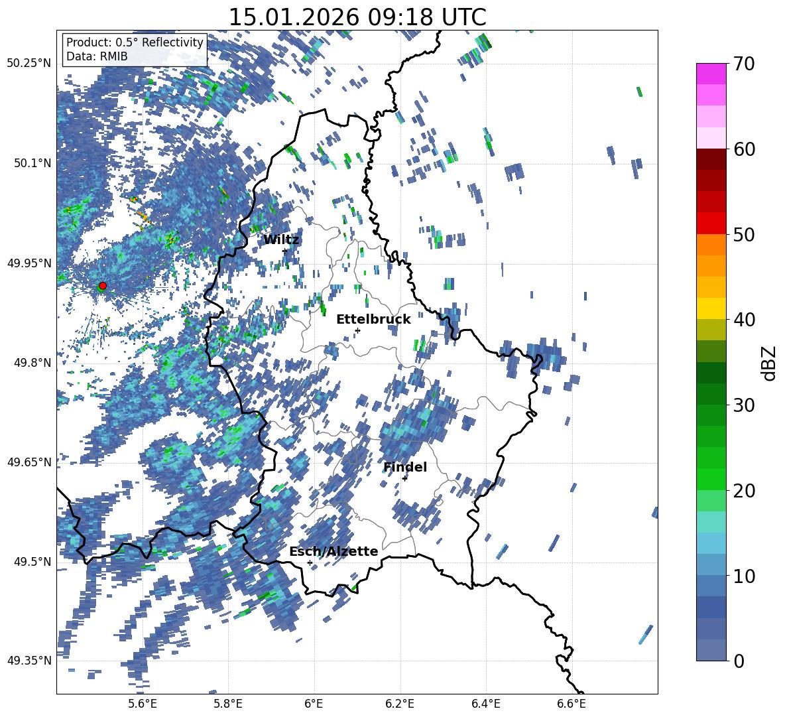Click the Esch/Alzette station cross marker
Image resolution: width=785 pixels, height=717 pixels.
(x=310, y=562)
